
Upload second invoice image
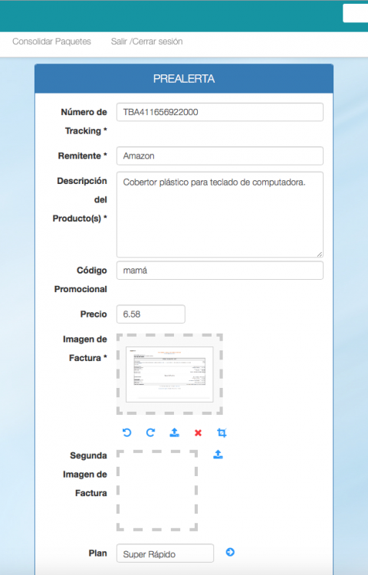pyautogui.click(x=218, y=455)
